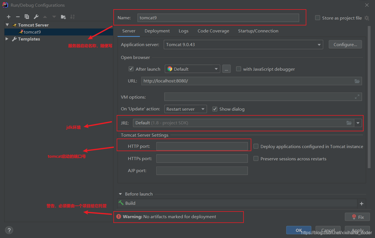
Task: Check Deploy applications configured in Tomcat instance
Action: coord(256,146)
